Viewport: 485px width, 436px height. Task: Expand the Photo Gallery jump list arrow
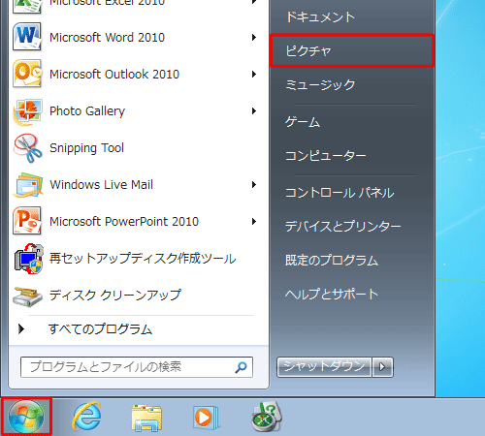(254, 111)
